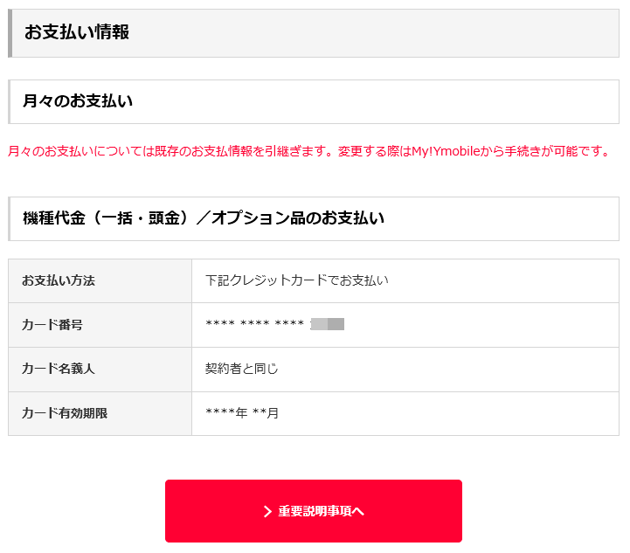Click the masked card number value

coord(275,324)
